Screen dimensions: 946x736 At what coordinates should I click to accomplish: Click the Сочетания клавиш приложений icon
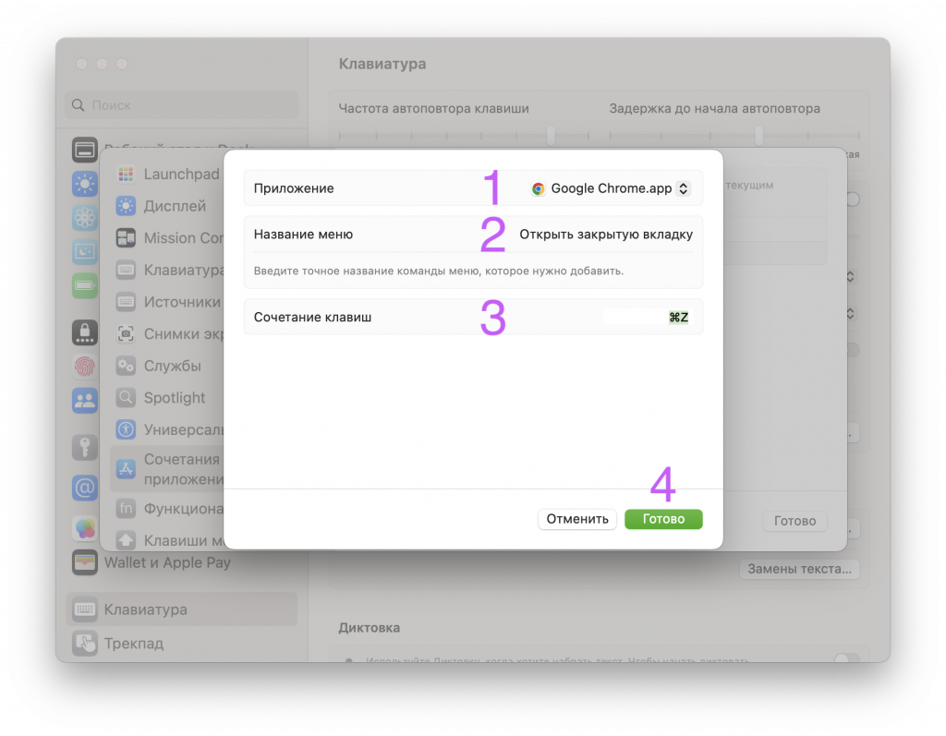coord(126,469)
